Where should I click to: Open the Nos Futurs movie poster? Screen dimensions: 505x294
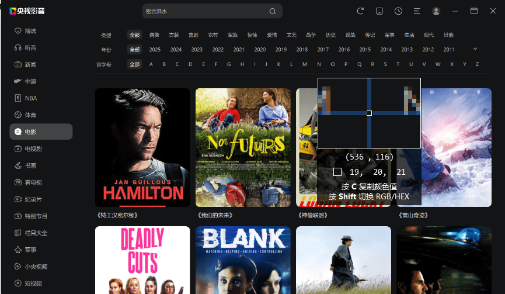[243, 147]
